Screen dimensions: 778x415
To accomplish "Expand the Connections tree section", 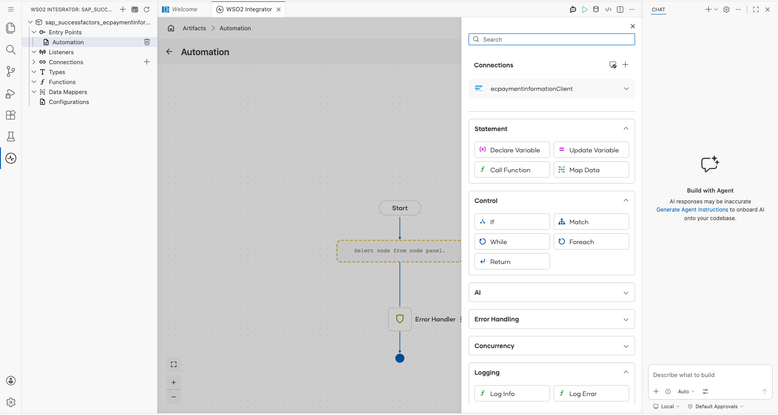I will pos(34,62).
